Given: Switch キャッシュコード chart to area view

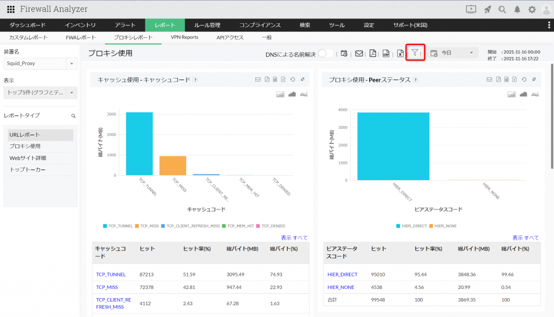Looking at the screenshot, I should pyautogui.click(x=280, y=94).
